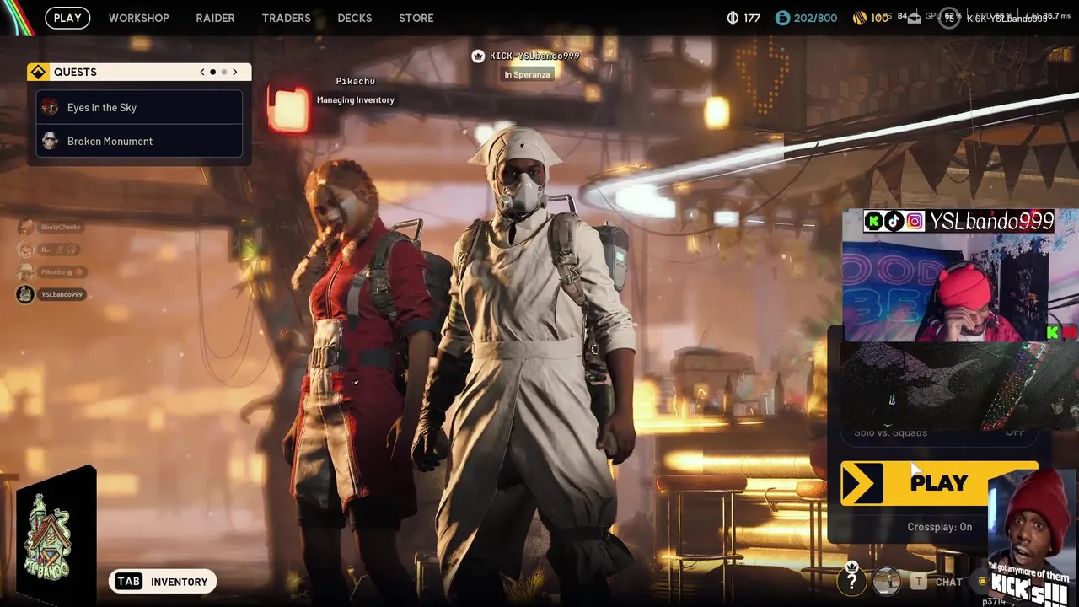Image resolution: width=1079 pixels, height=607 pixels.
Task: Click the In Speranza status label
Action: click(527, 74)
